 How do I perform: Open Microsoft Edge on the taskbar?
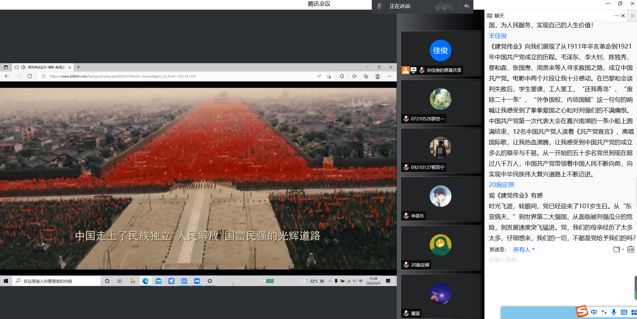146,281
